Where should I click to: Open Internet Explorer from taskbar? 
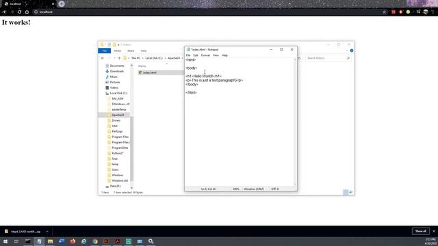tap(83, 241)
